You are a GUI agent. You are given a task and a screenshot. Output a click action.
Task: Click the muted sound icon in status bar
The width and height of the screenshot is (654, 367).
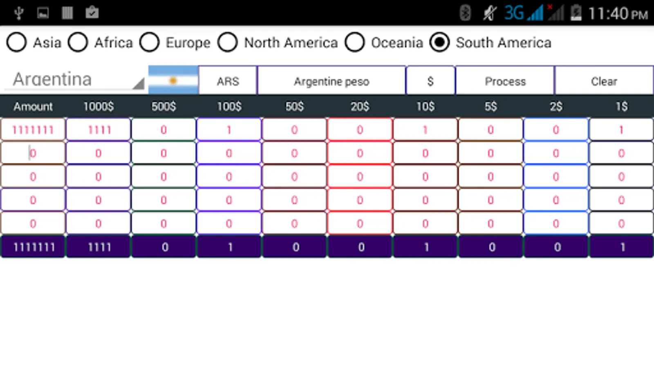[489, 12]
